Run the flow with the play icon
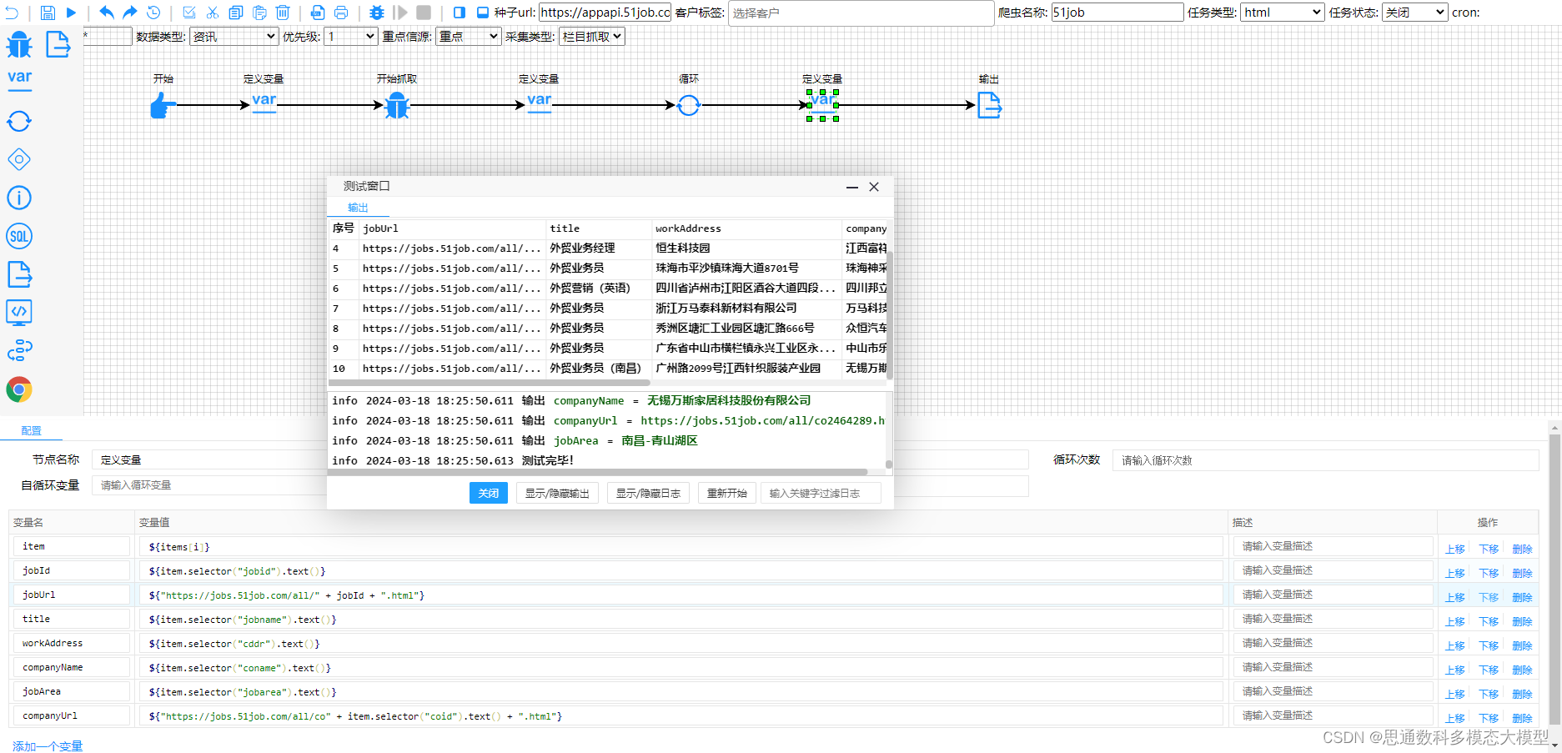 (x=71, y=13)
